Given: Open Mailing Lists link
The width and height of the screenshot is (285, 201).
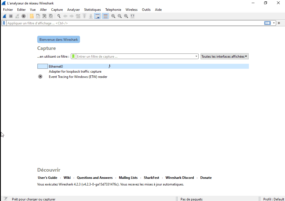Looking at the screenshot, I should 128,178.
